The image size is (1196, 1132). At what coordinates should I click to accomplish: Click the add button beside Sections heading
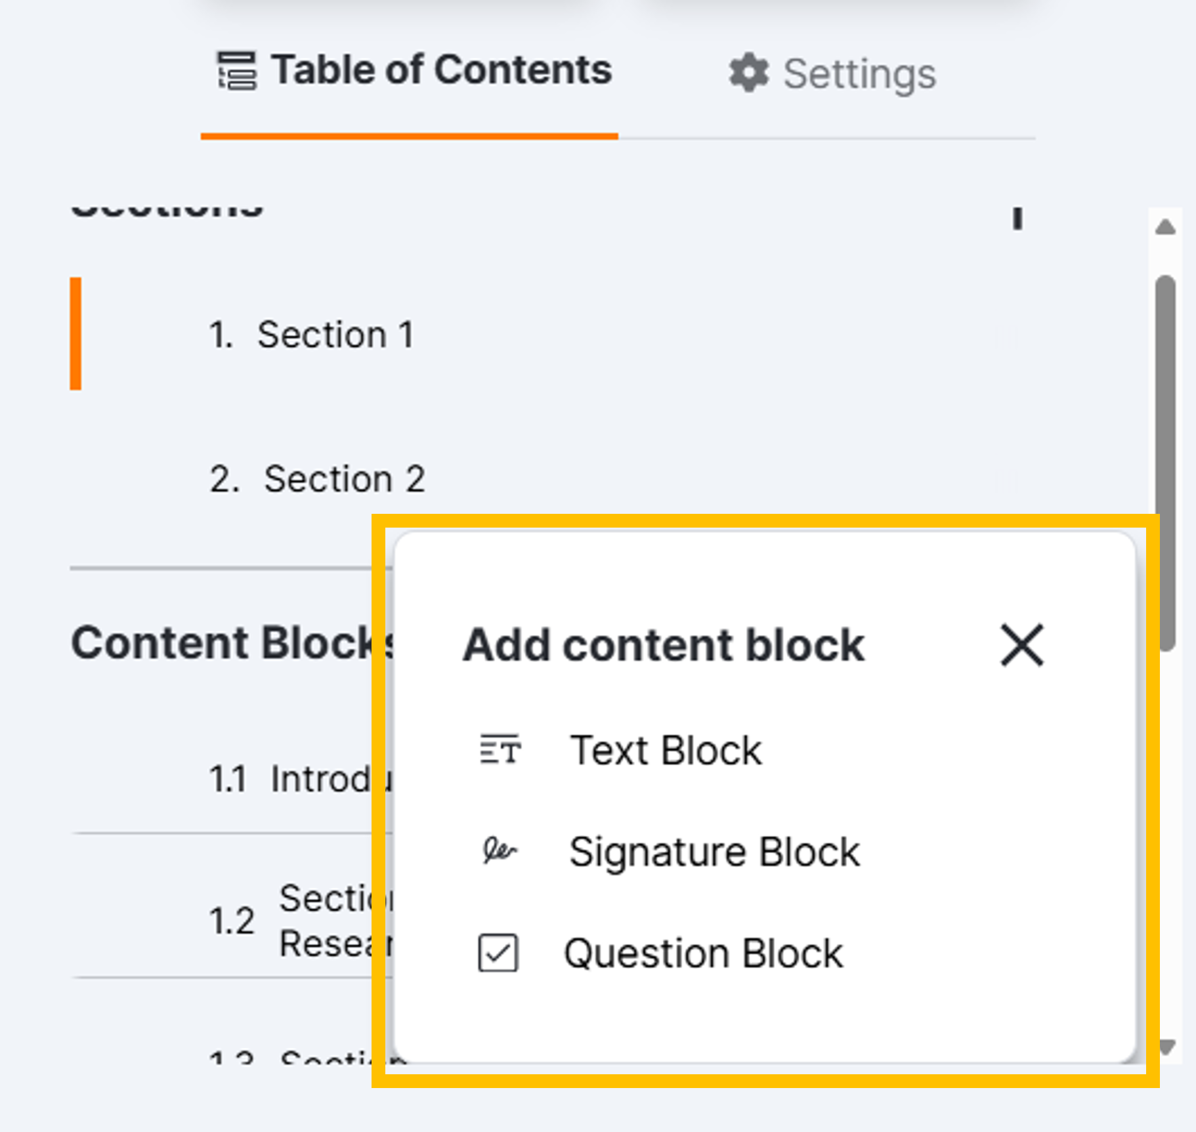[x=1017, y=217]
